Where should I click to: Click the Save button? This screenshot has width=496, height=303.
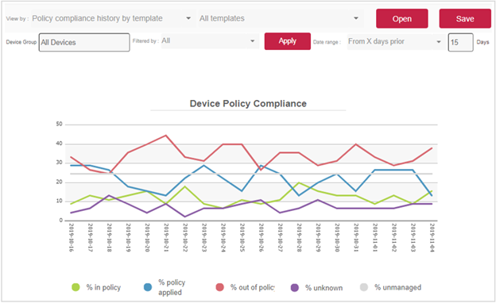pos(465,18)
